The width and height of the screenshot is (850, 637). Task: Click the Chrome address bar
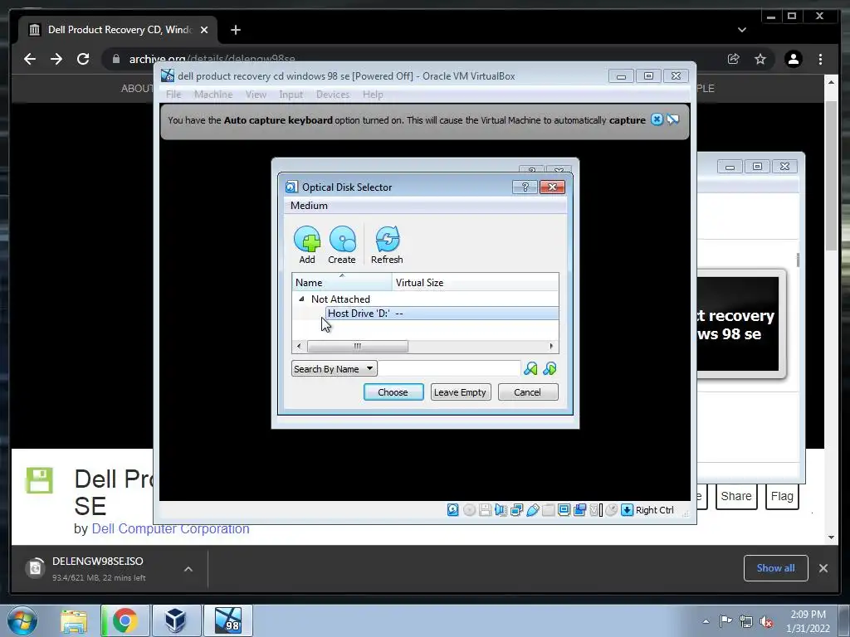[x=412, y=59]
